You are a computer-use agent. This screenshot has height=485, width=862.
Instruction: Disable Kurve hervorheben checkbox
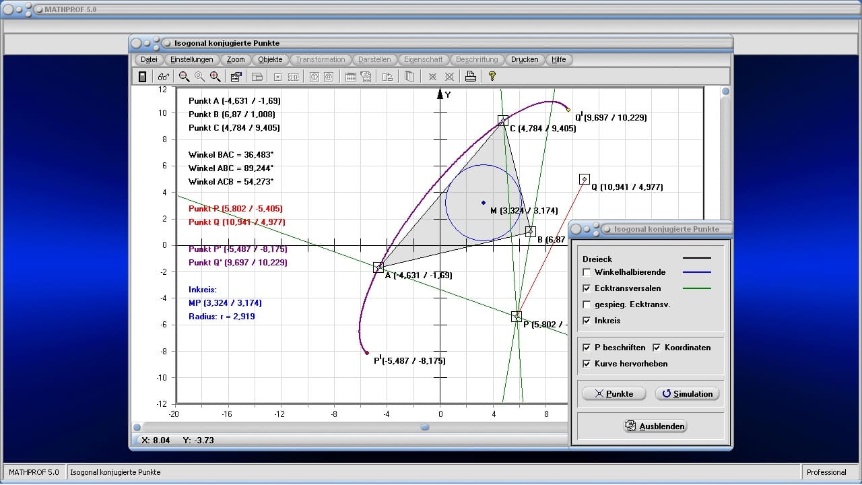(x=587, y=364)
